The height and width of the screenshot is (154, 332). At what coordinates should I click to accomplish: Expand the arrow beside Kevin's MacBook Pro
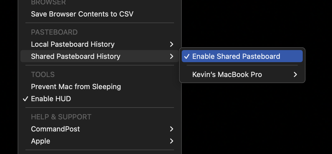click(295, 75)
